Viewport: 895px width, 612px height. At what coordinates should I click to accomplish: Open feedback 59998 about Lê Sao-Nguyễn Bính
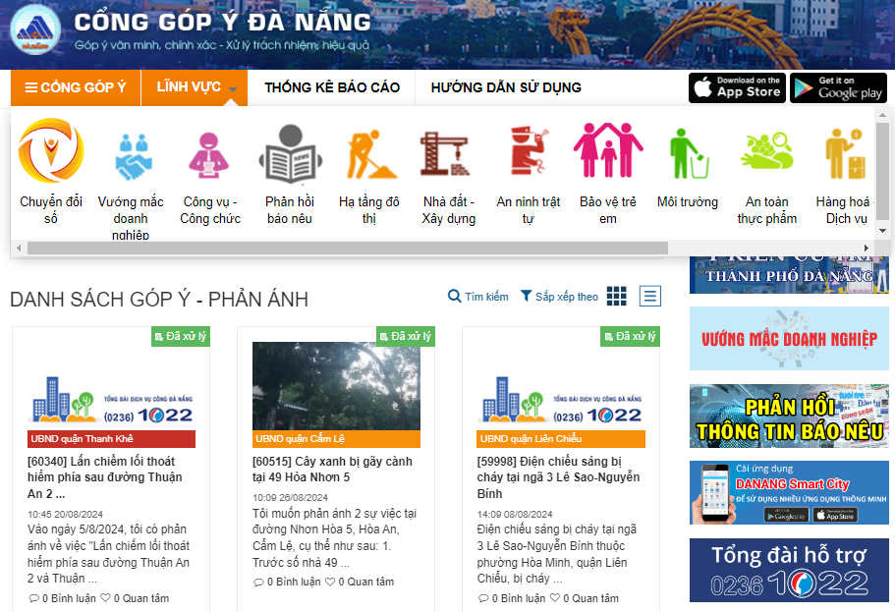(x=558, y=477)
